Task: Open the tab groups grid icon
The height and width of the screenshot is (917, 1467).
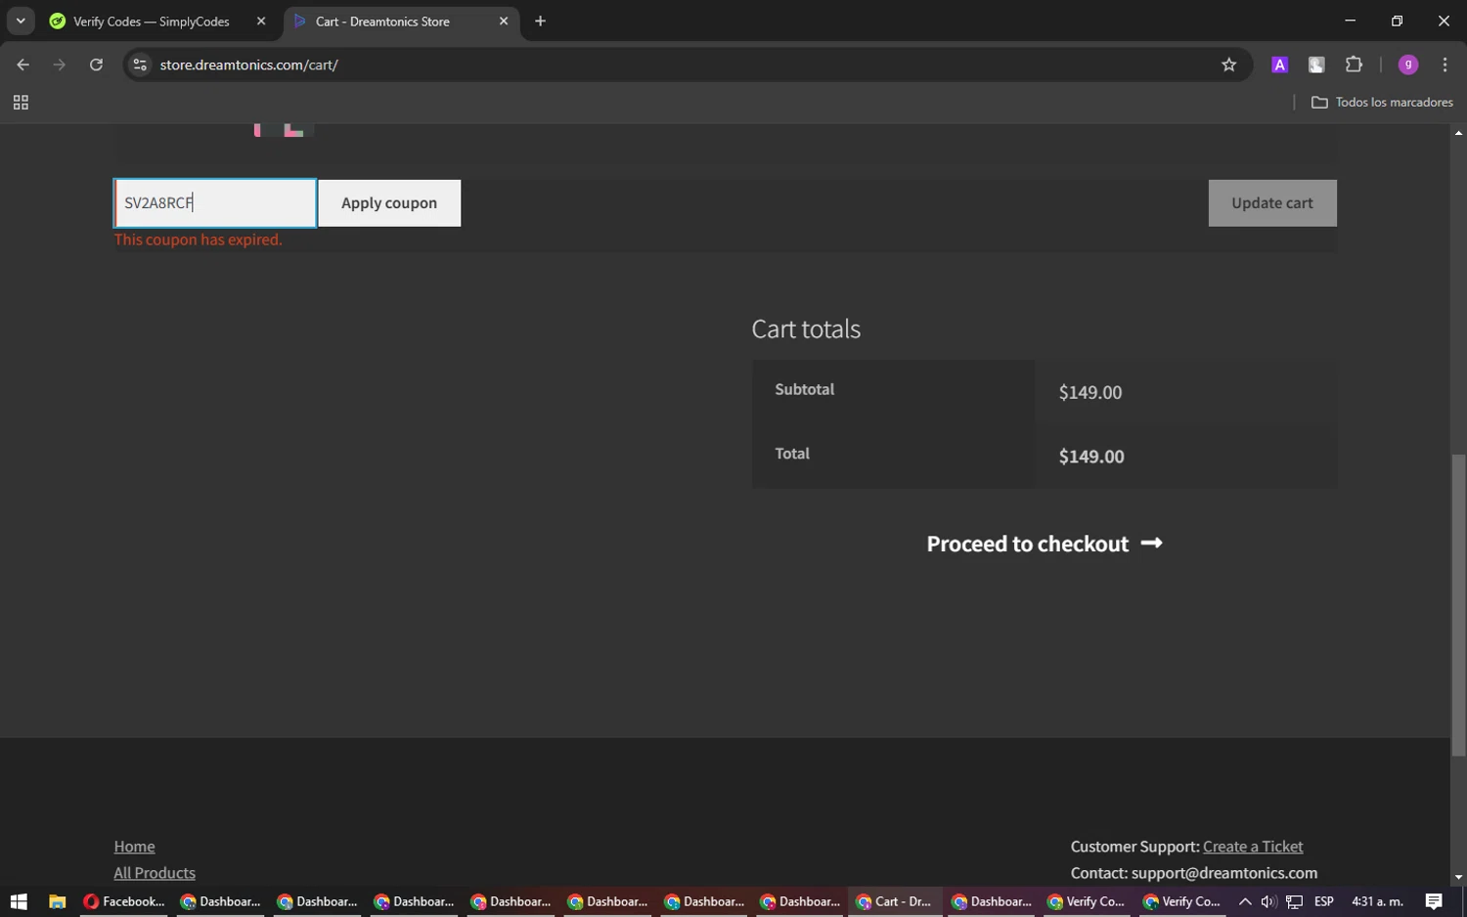Action: point(21,103)
